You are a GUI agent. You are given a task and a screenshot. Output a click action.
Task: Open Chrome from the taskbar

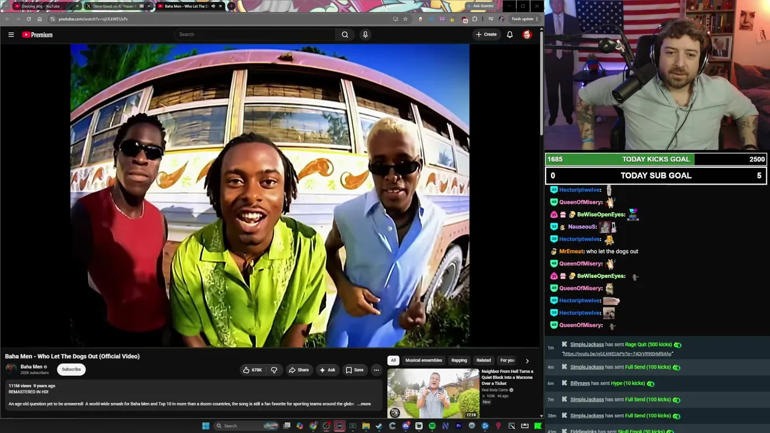click(x=313, y=426)
